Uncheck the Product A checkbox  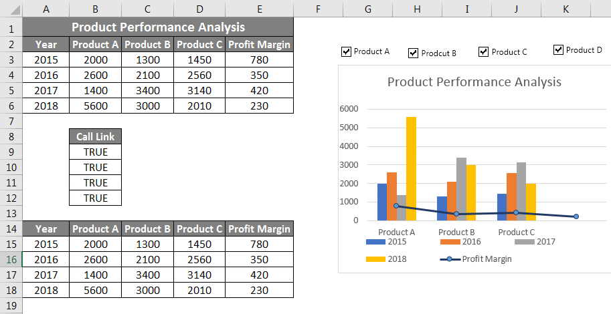[x=346, y=51]
